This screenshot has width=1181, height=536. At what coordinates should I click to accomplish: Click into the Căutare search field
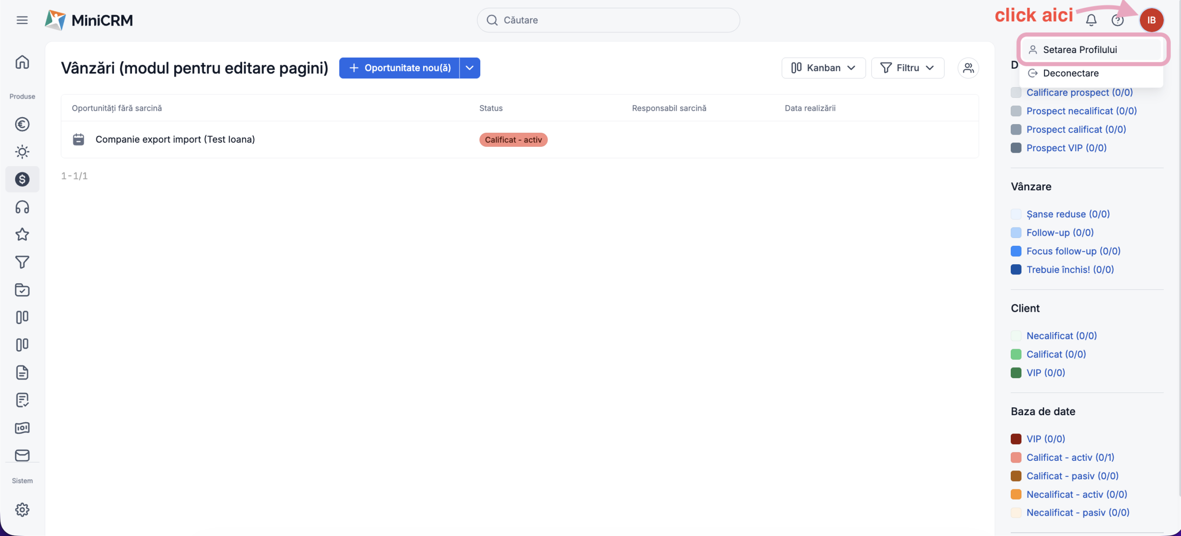(x=608, y=20)
